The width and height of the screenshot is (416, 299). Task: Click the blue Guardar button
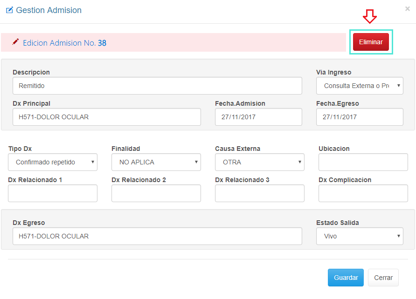point(346,278)
